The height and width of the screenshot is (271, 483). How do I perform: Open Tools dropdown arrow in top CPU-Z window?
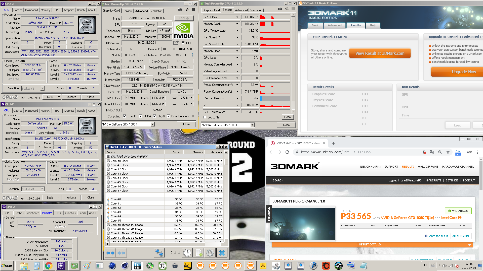[59, 97]
